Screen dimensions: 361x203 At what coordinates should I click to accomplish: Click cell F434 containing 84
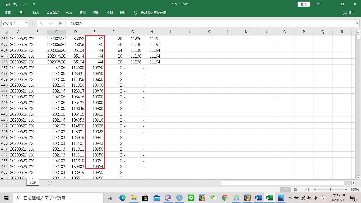[x=113, y=50]
